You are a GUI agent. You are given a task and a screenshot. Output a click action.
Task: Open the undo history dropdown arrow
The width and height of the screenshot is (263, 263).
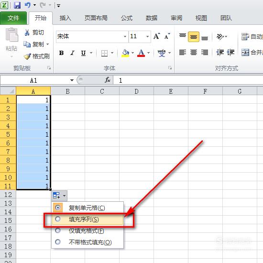tap(35, 5)
